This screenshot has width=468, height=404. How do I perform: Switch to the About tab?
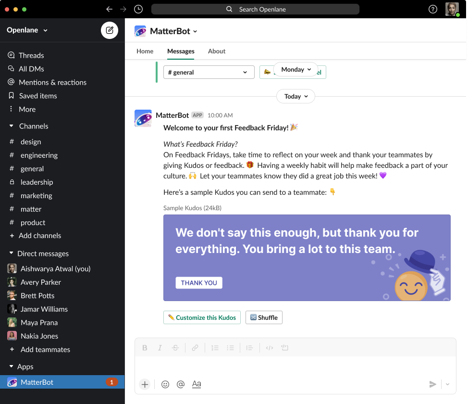click(216, 51)
